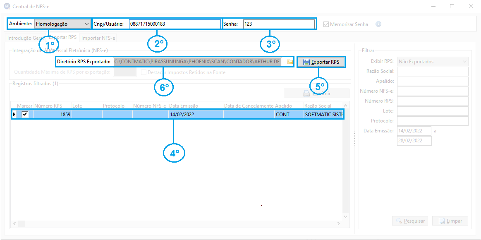Image resolution: width=481 pixels, height=240 pixels.
Task: Close the Central de NFS-e window
Action: (x=471, y=6)
